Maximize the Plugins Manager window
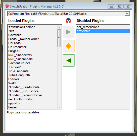The image size is (137, 136). click(x=120, y=6)
